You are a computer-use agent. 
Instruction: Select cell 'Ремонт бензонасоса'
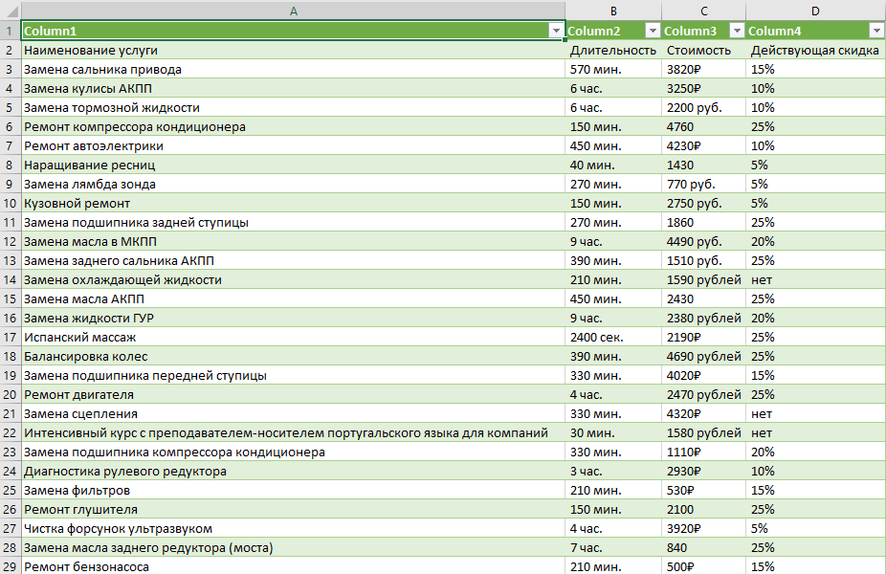click(294, 566)
